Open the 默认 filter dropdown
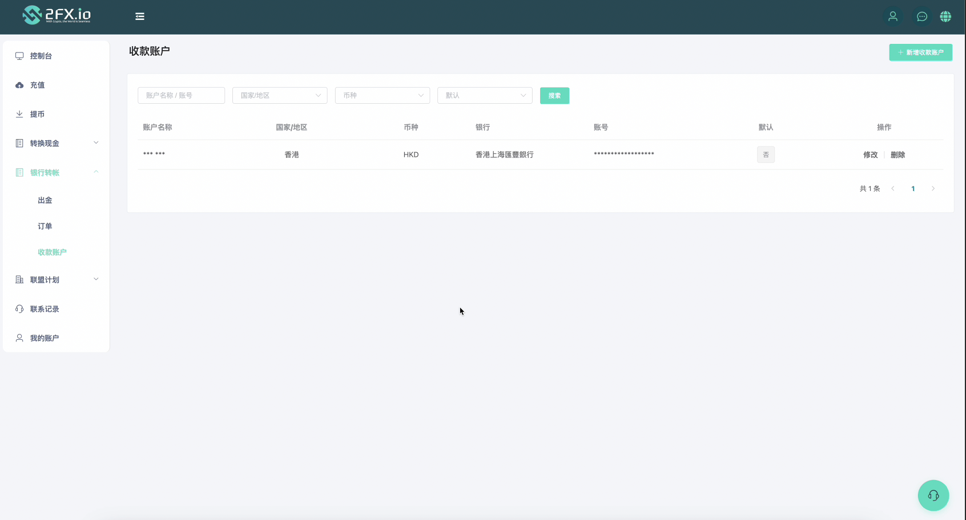 coord(485,95)
